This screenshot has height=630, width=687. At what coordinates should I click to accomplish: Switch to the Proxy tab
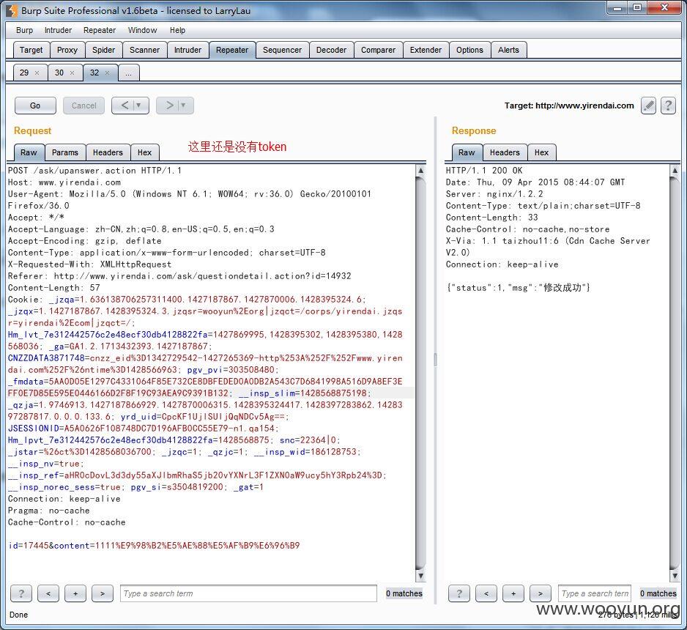click(x=67, y=50)
